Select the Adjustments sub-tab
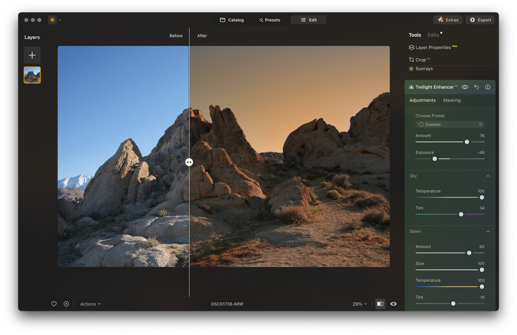This screenshot has height=335, width=517. (423, 100)
